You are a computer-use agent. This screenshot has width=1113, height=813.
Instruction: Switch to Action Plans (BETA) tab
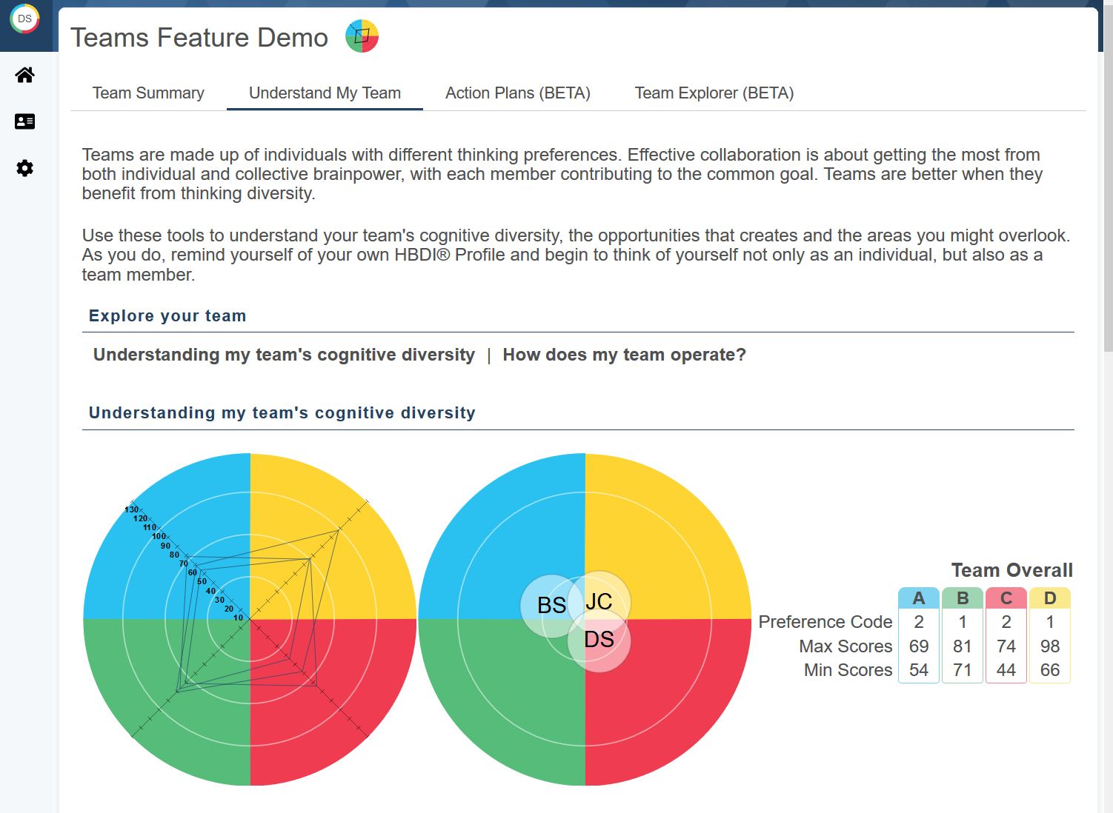(517, 93)
